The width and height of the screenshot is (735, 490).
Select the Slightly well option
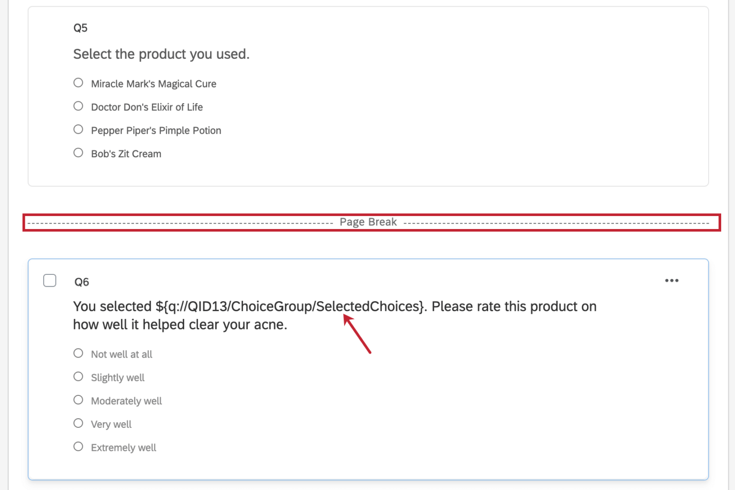[x=78, y=376]
